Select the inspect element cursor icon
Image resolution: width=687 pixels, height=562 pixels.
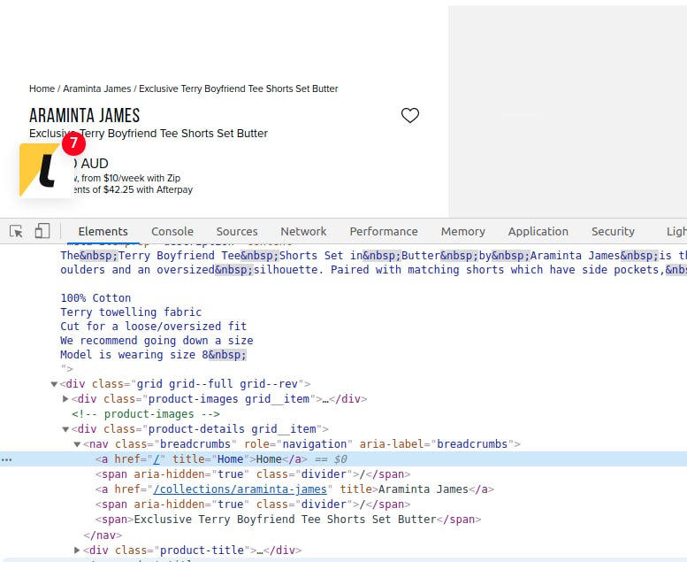click(16, 231)
